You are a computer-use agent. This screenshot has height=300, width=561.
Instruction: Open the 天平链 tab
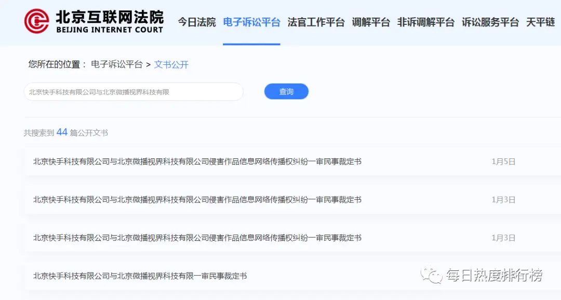(540, 22)
